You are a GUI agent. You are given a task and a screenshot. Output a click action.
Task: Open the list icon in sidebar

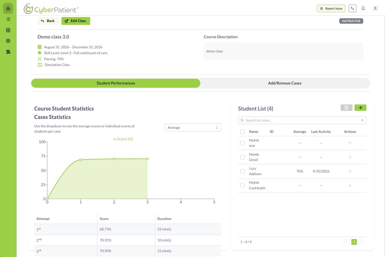click(x=8, y=19)
